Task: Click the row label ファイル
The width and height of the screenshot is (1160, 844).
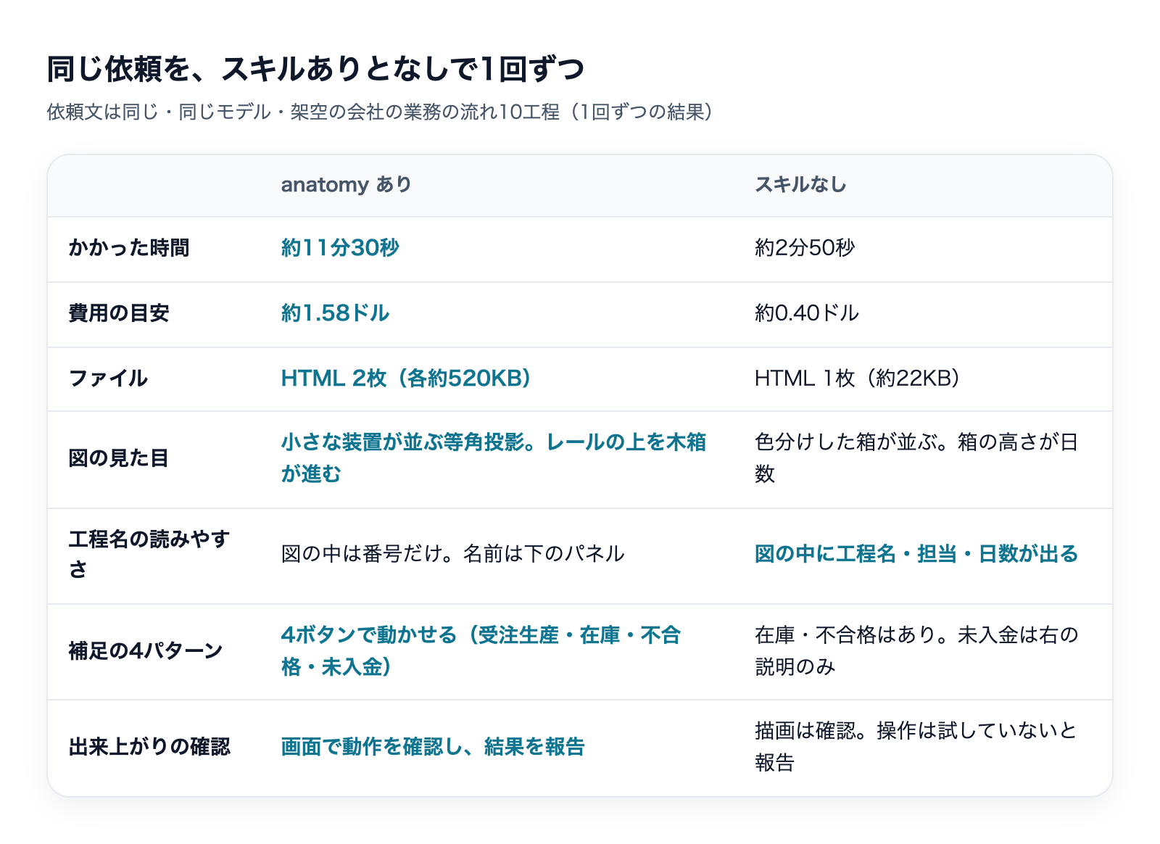Action: click(108, 378)
